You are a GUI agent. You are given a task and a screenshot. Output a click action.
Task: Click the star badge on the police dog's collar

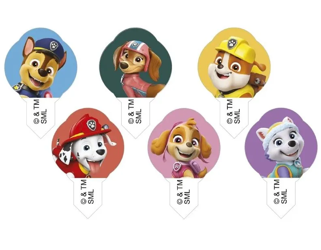tap(15, 87)
